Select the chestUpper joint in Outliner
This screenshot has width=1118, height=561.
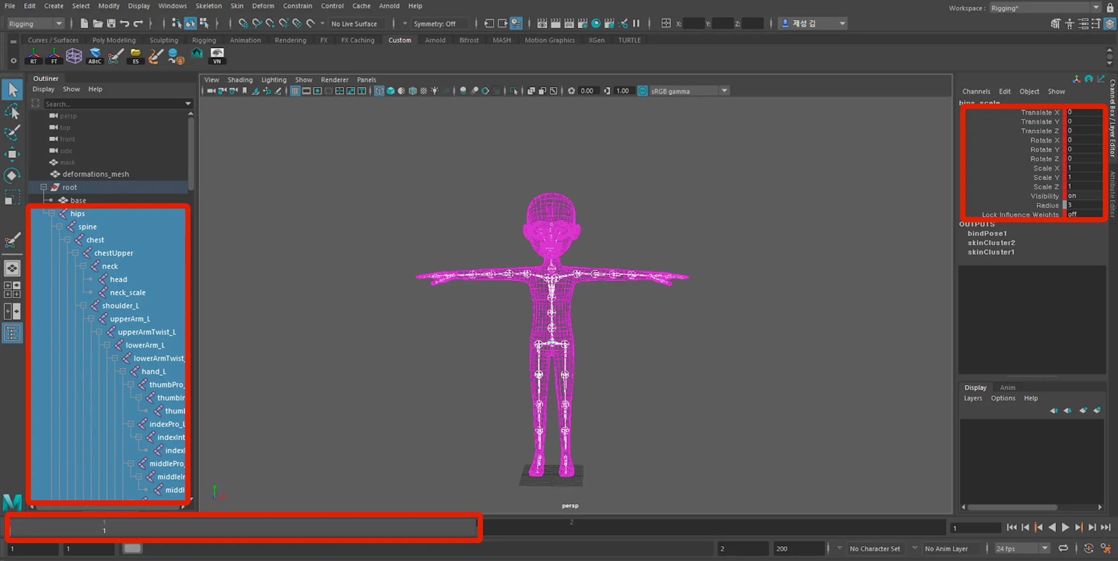114,253
